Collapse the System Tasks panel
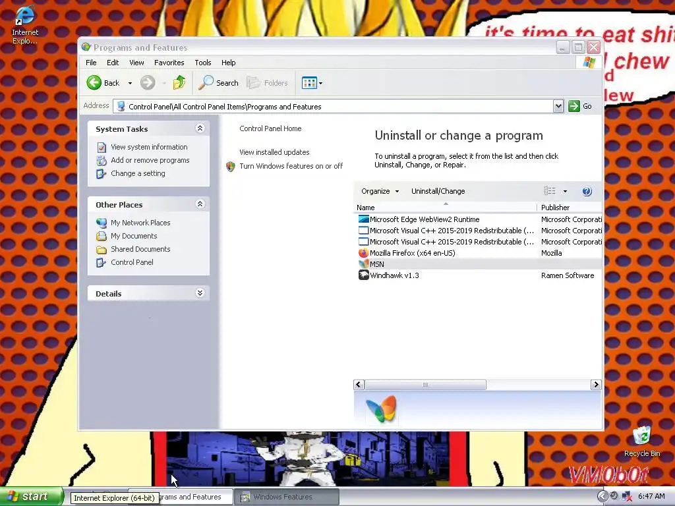This screenshot has height=506, width=675. tap(200, 128)
